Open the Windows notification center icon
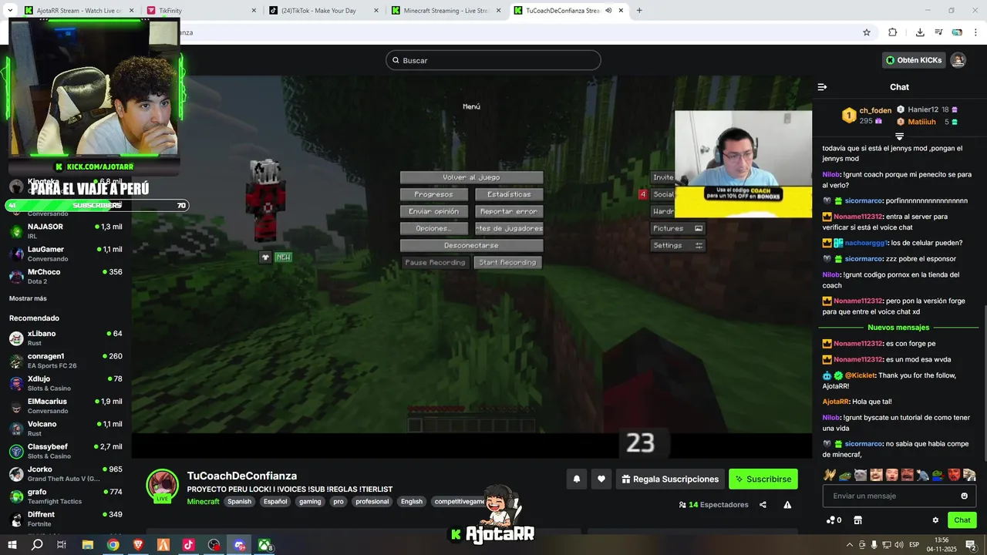 tap(971, 545)
